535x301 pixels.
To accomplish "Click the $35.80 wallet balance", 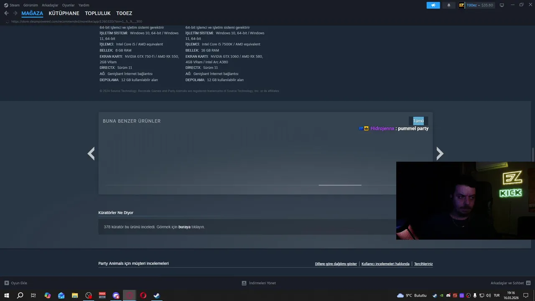I will 487,5.
